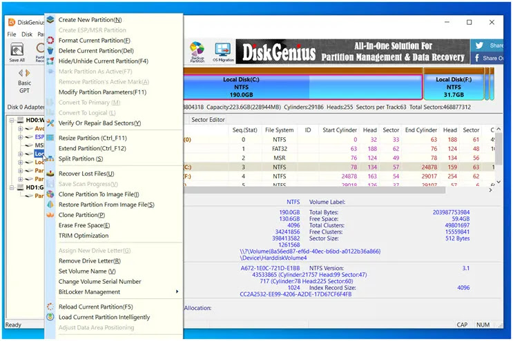This screenshot has height=341, width=513.
Task: Choose Remove Drive Letter(R)
Action: point(90,260)
